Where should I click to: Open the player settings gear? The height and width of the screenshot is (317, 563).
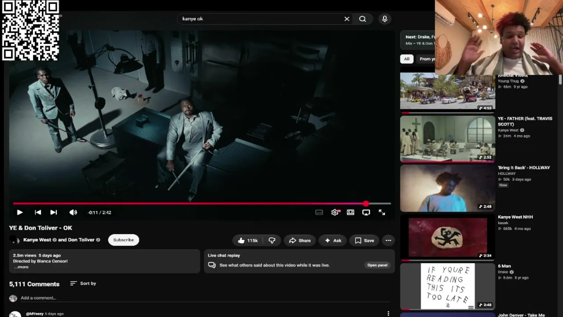[x=335, y=212]
